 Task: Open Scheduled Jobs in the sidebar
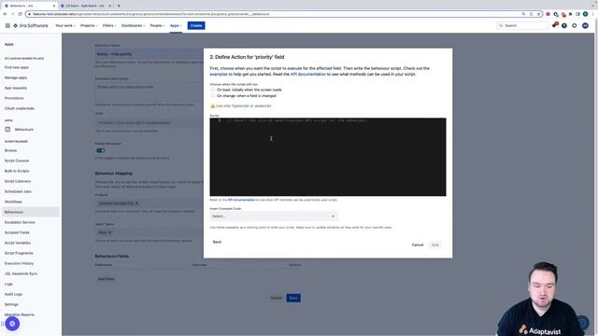(18, 191)
